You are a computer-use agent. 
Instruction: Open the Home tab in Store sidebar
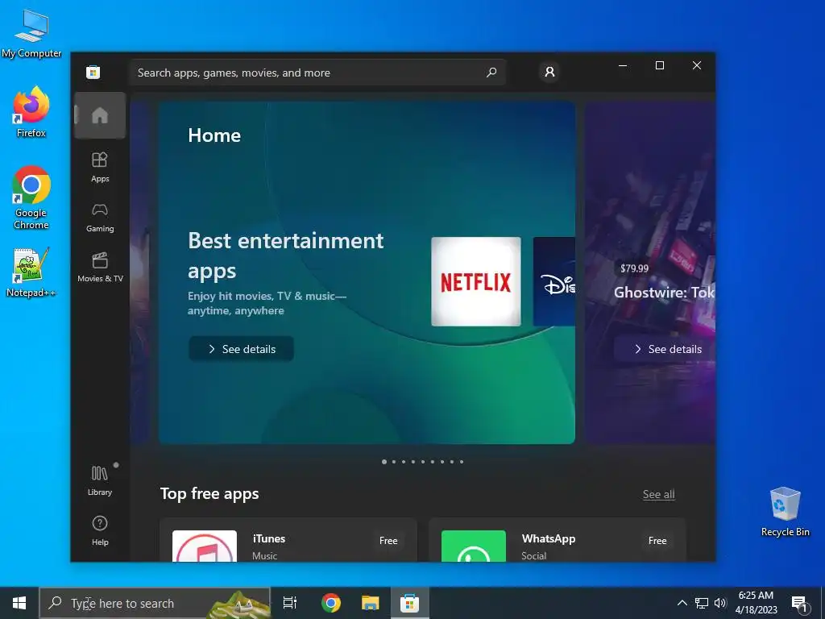point(100,115)
